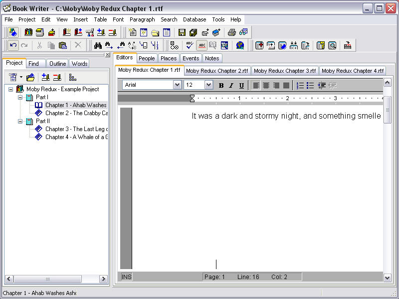Open Moby Redux Chapter 2.rtf tab
Screen dimensions: 399x299
tap(217, 71)
